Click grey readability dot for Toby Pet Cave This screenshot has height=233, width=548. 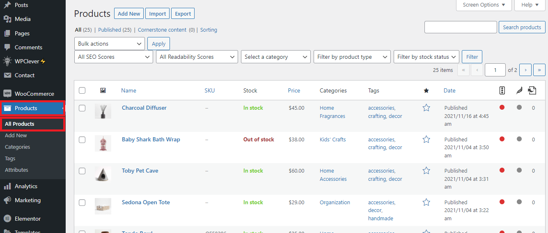pyautogui.click(x=519, y=170)
